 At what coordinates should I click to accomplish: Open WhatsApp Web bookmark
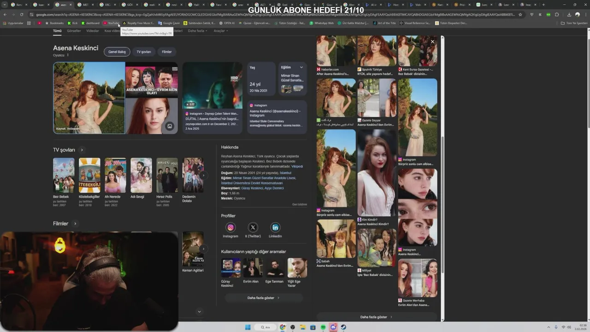tap(322, 23)
